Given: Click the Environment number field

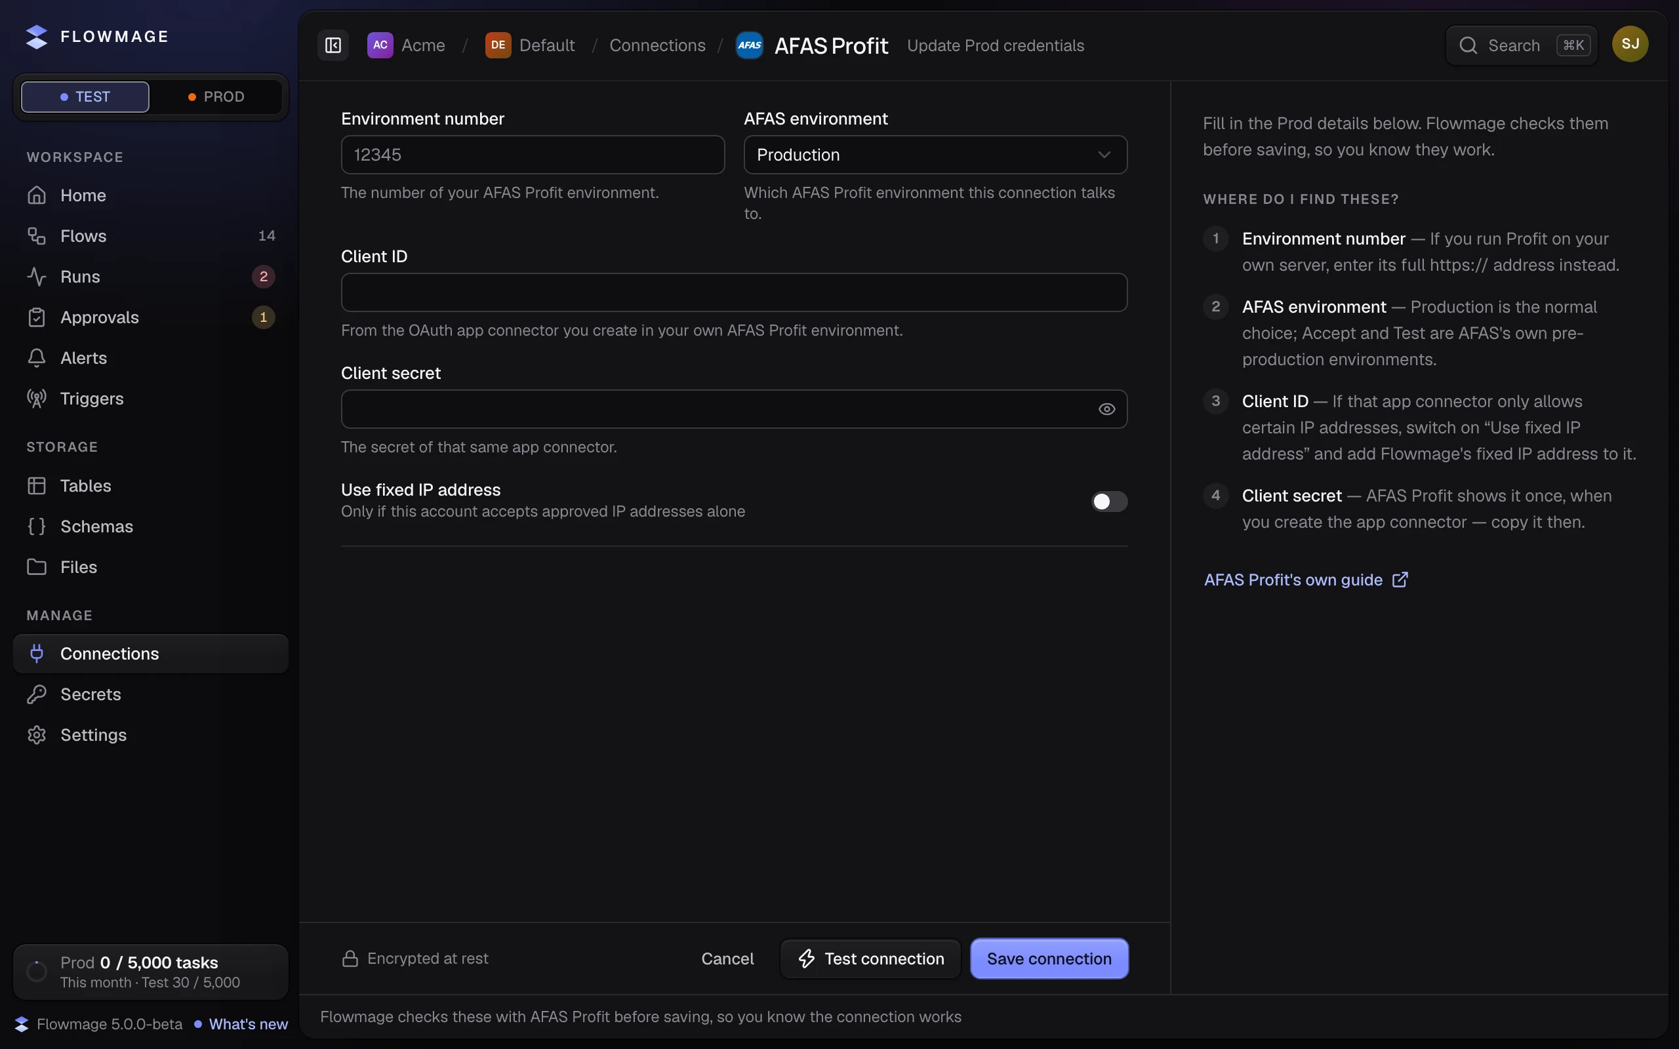Looking at the screenshot, I should coord(533,155).
